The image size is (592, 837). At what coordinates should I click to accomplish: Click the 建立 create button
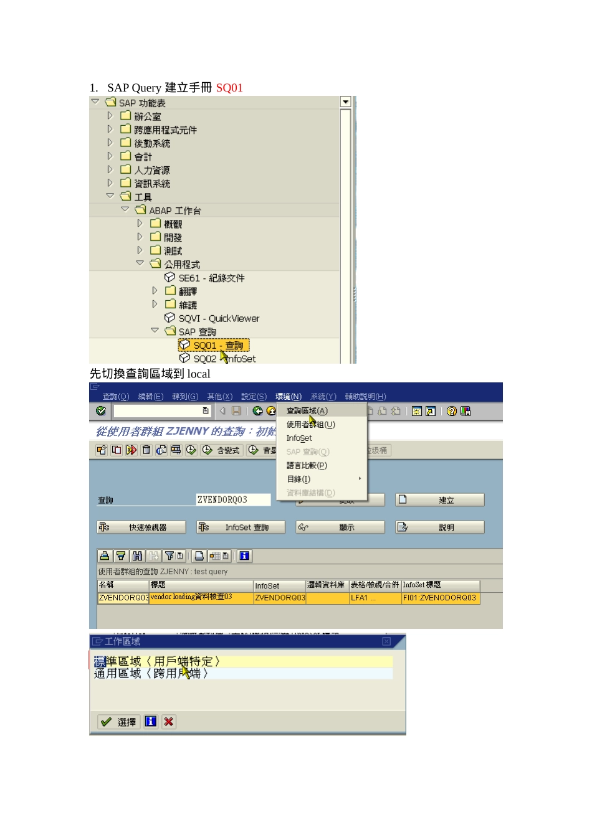click(x=440, y=500)
